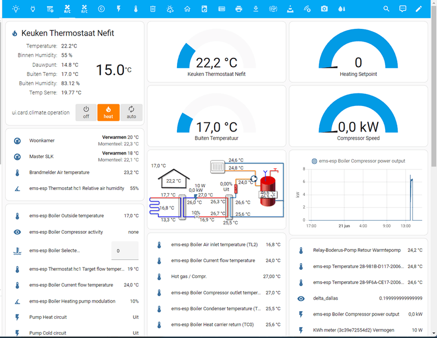437x338 pixels.
Task: Click Relay-Boderus-Pomp Retour Warmtepomp entity
Action: click(x=359, y=250)
